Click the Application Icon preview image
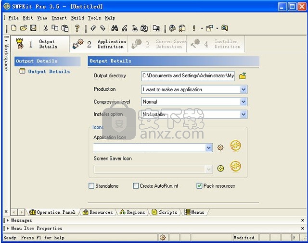 tap(235, 146)
